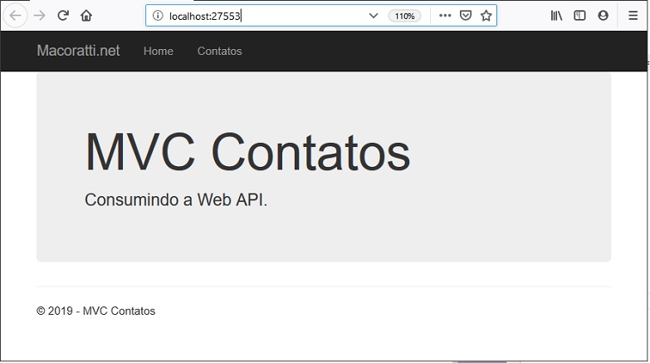Open the browser home page
The image size is (650, 363).
86,16
